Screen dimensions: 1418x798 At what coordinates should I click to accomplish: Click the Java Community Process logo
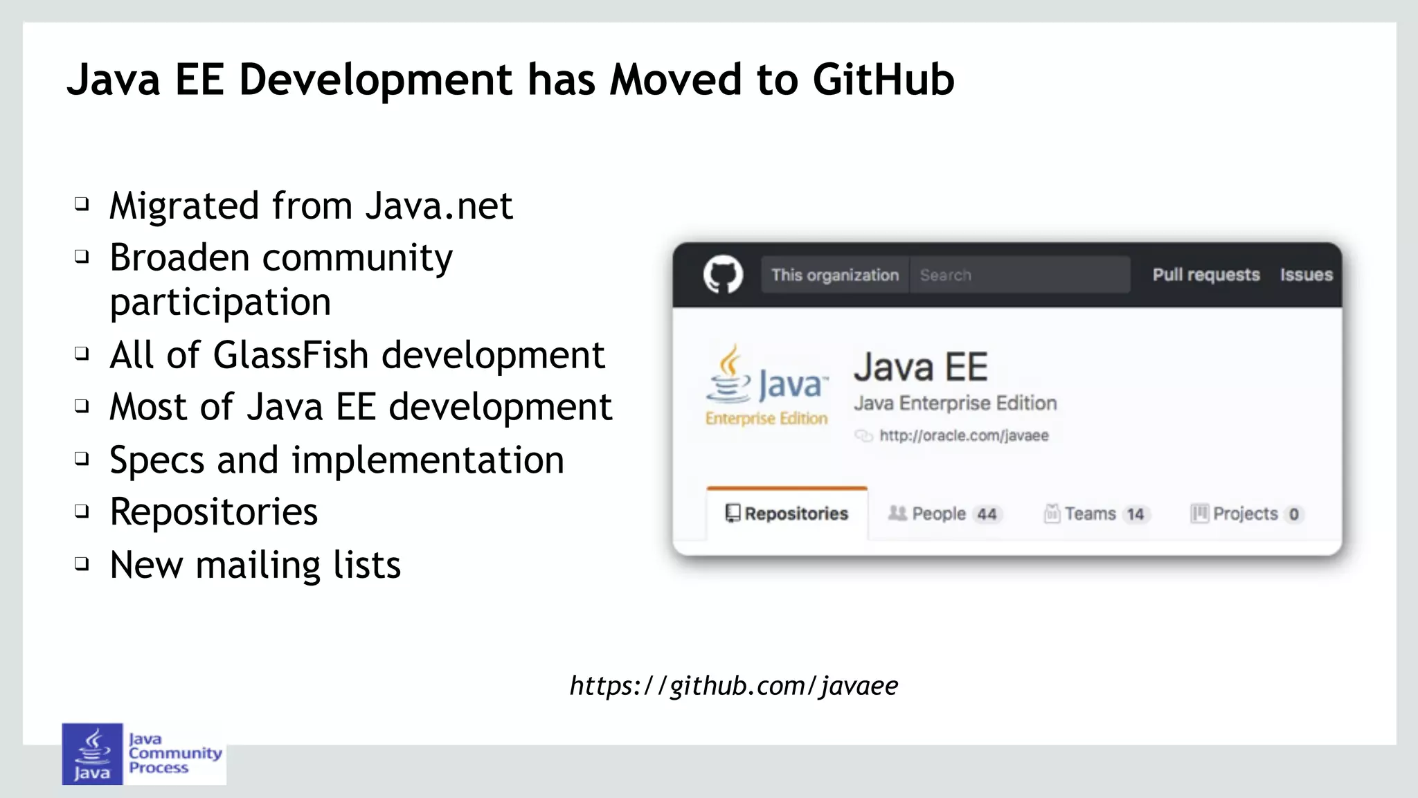143,754
